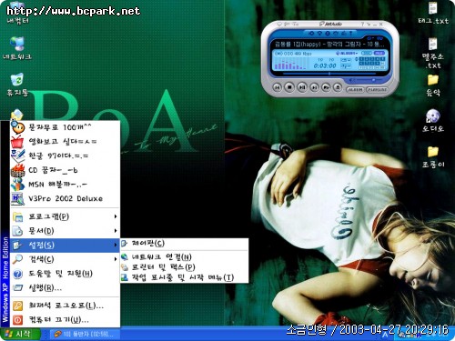Click the key icon by 로그오프
The width and height of the screenshot is (455, 341).
pos(17,306)
